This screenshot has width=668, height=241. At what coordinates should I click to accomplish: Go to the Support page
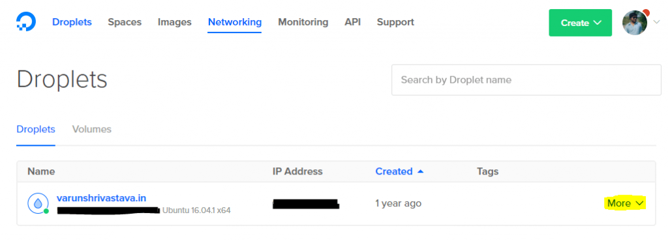click(395, 22)
